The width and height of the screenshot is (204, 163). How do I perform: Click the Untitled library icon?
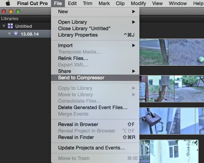(10, 26)
